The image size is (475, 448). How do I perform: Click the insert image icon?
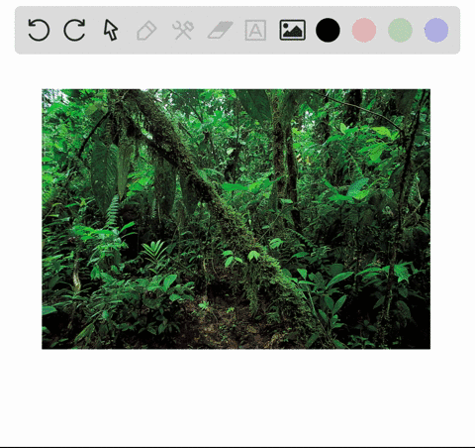tap(293, 30)
